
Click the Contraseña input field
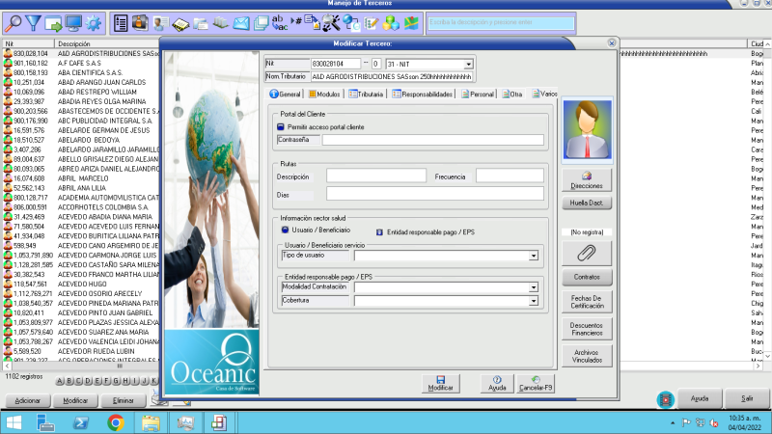(x=432, y=140)
